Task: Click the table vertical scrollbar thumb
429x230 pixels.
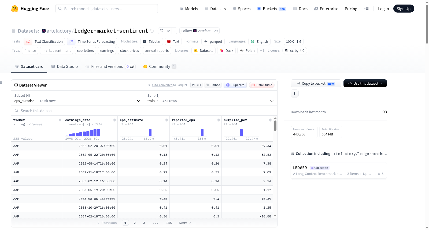Action: pyautogui.click(x=275, y=126)
